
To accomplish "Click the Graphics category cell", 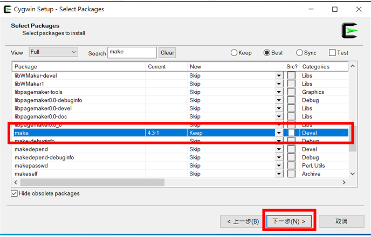I will (x=313, y=92).
